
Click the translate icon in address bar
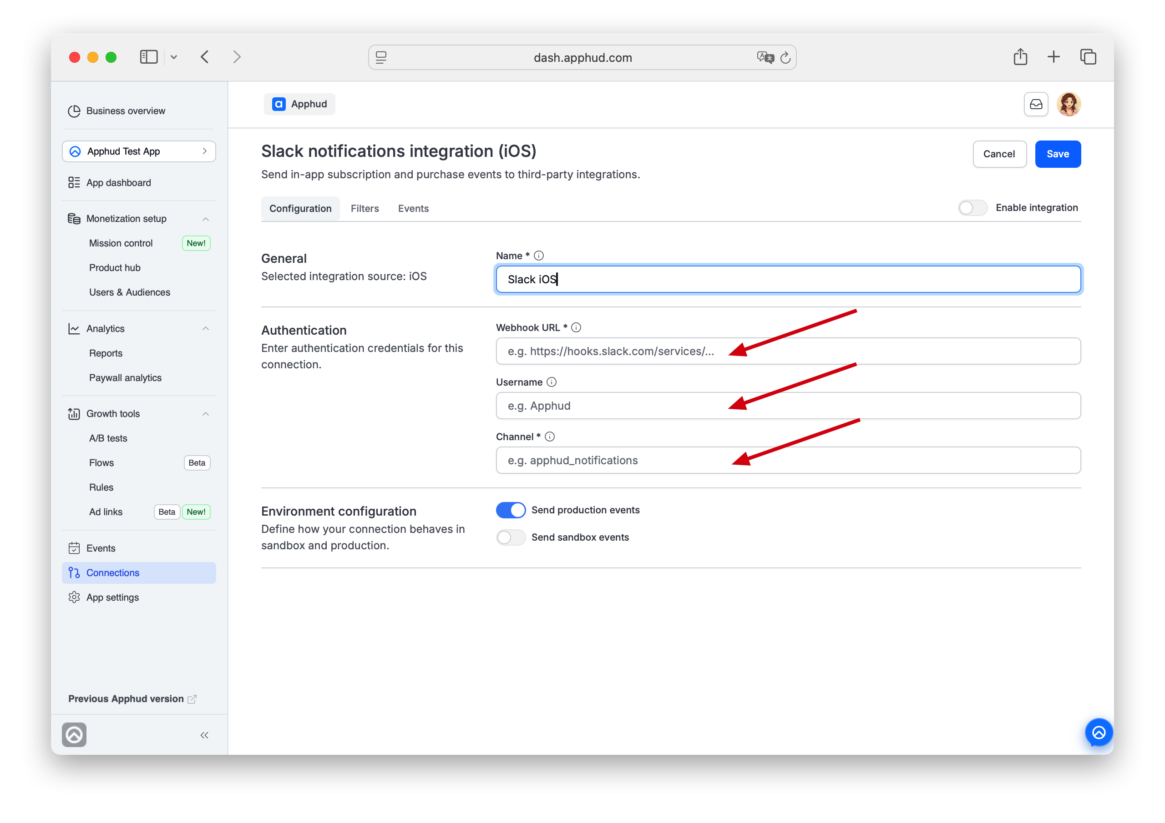tap(765, 57)
